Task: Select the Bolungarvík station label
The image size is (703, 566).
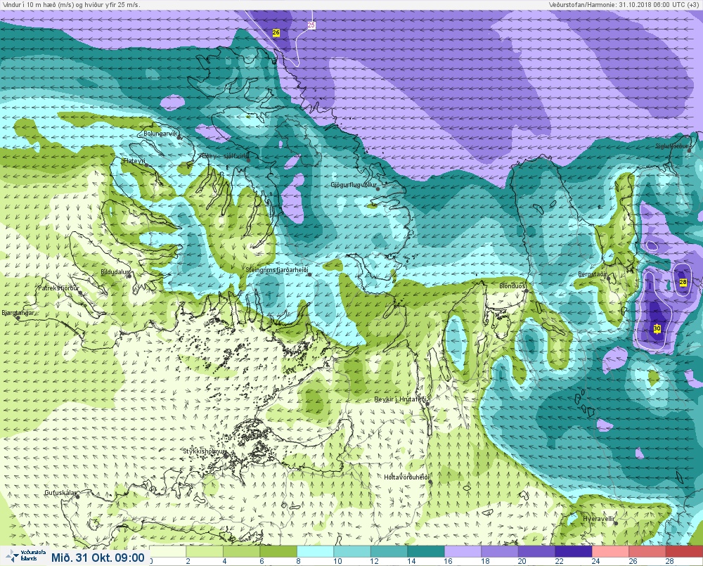Action: (x=161, y=134)
